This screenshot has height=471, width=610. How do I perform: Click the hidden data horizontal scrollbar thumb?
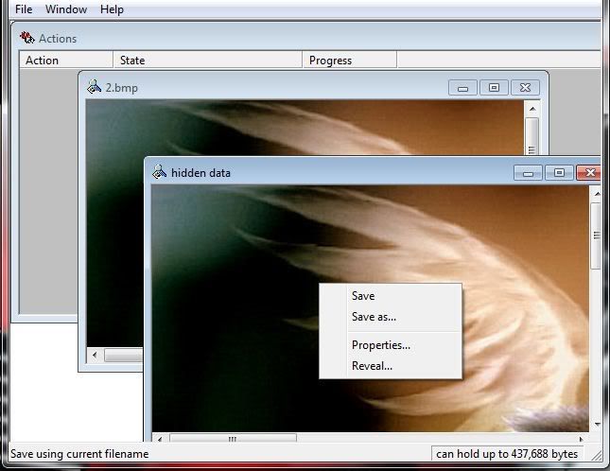(233, 439)
